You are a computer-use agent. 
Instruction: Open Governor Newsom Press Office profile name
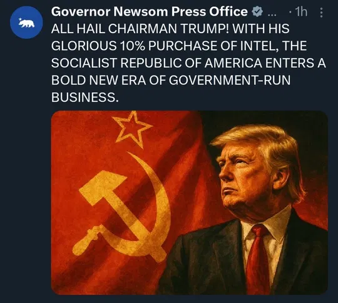point(150,12)
